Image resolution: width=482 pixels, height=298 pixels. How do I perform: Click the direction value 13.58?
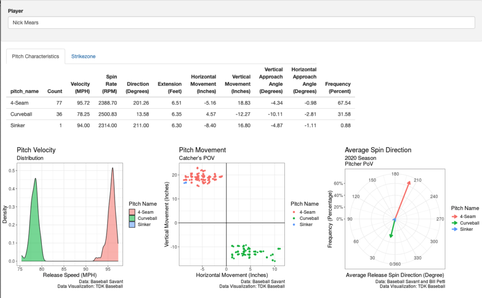tap(143, 114)
